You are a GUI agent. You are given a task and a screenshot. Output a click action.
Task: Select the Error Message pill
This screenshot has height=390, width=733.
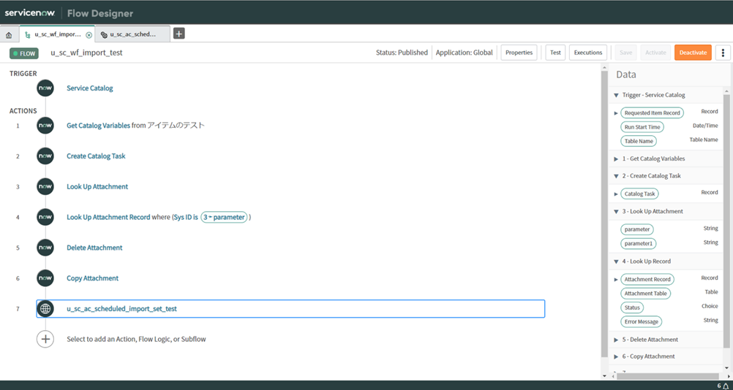642,321
